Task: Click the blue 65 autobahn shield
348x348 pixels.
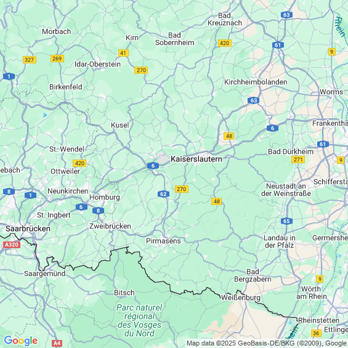Action: click(286, 221)
